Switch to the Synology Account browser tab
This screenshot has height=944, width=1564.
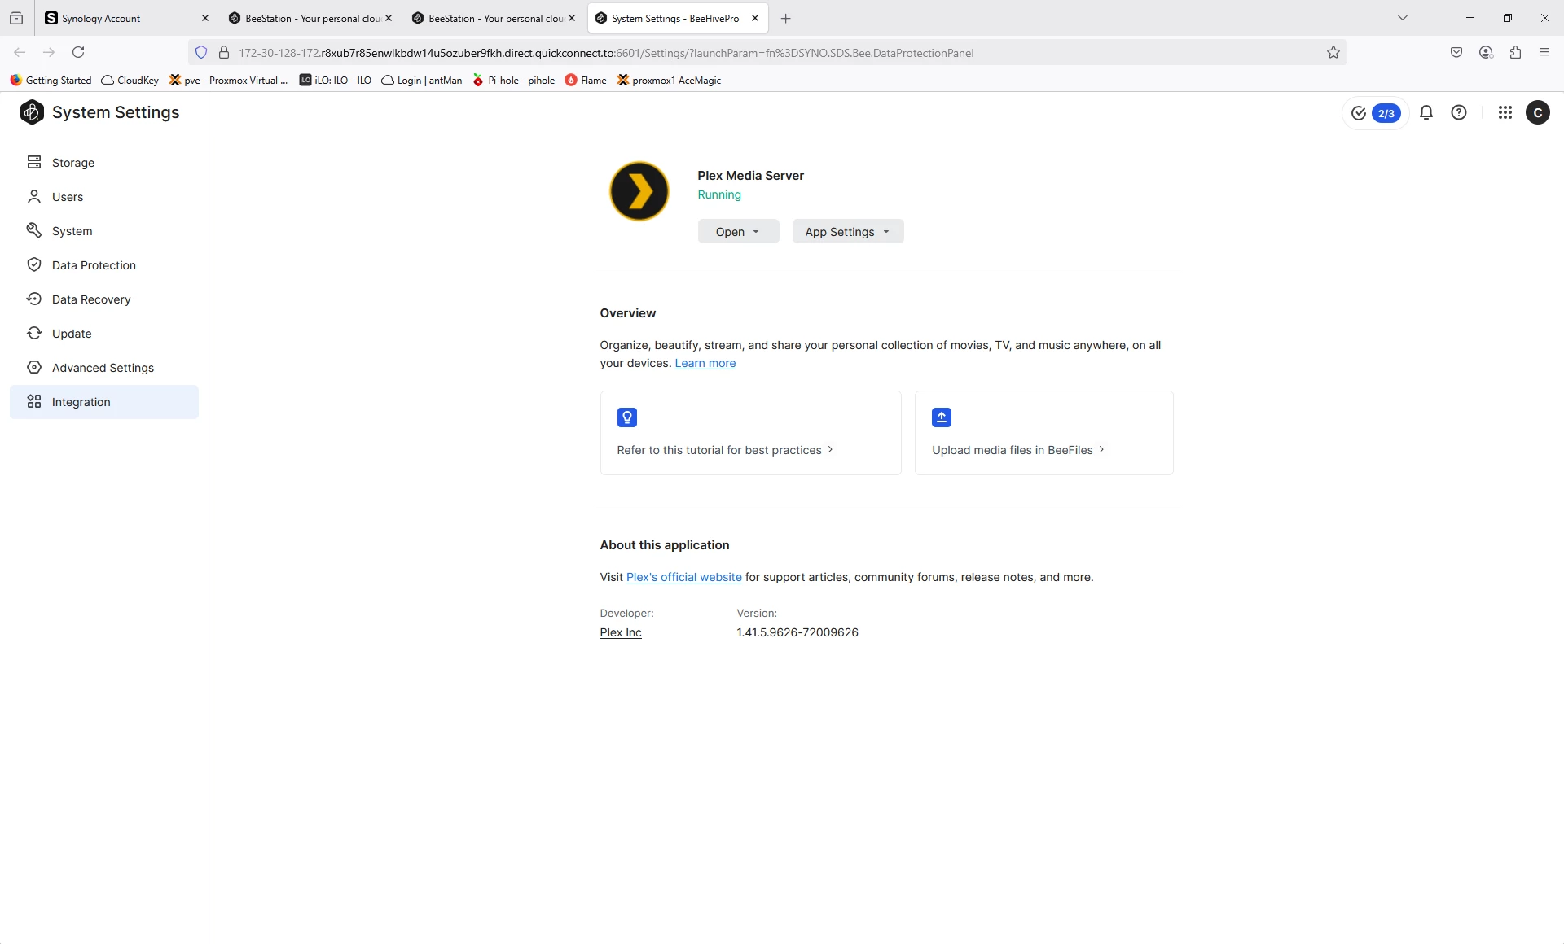126,18
